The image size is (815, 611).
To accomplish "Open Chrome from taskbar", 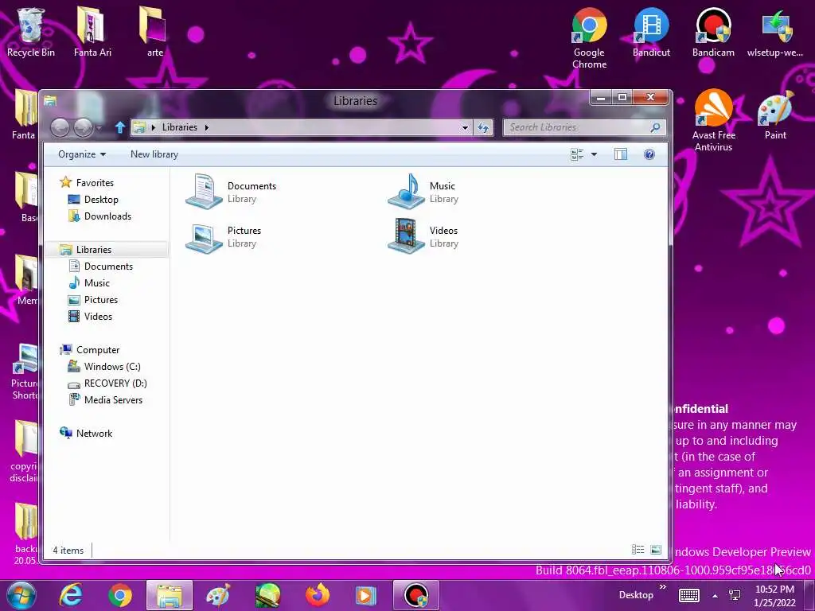I will 120,595.
